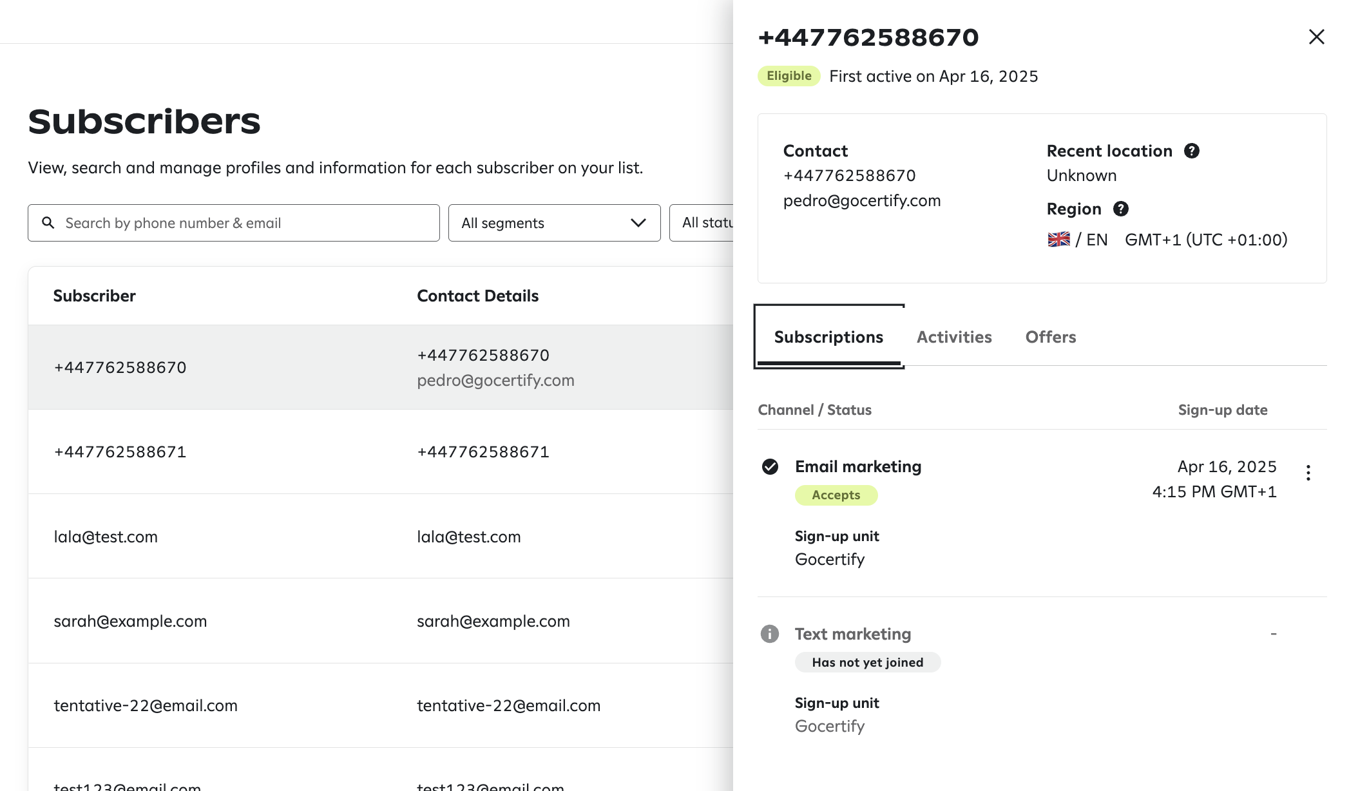This screenshot has width=1349, height=791.
Task: Click the Region help question-mark icon
Action: tap(1120, 209)
